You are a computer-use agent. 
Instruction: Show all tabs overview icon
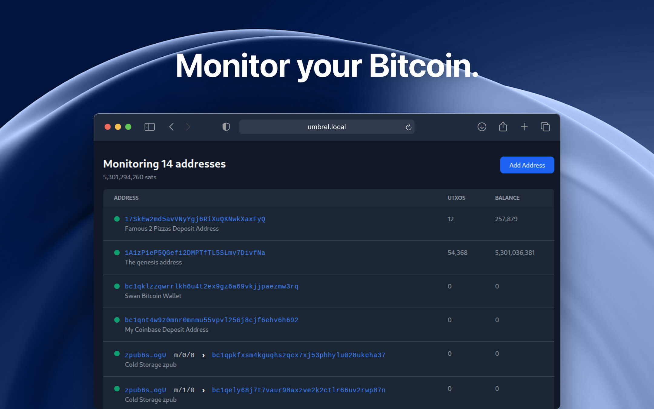click(x=545, y=127)
